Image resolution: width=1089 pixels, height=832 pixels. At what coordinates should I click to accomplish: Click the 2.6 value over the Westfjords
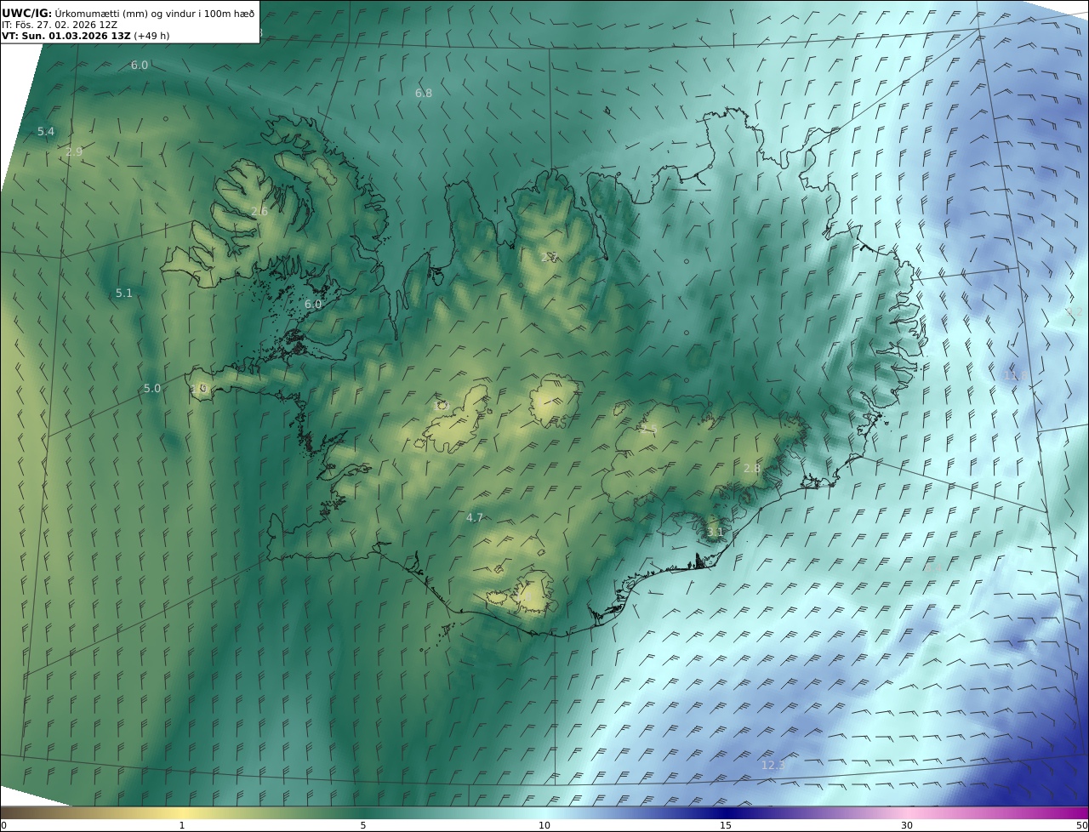(x=259, y=211)
